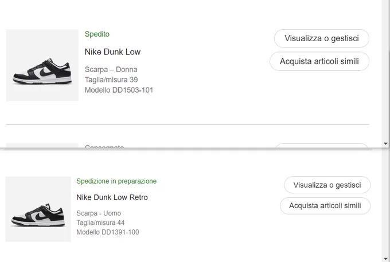
Task: Click the Modello DD1503-101 text
Action: coord(119,90)
